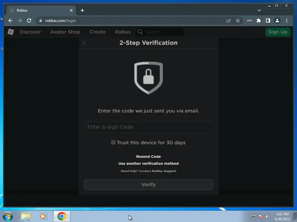
Task: Open the Windows Start menu
Action: tap(8, 216)
